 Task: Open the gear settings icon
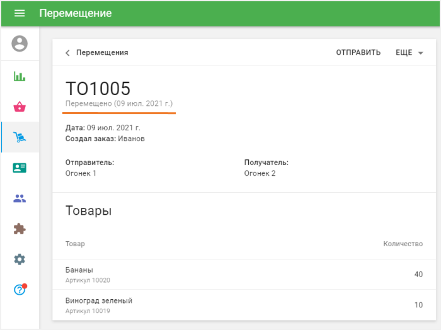coord(20,259)
